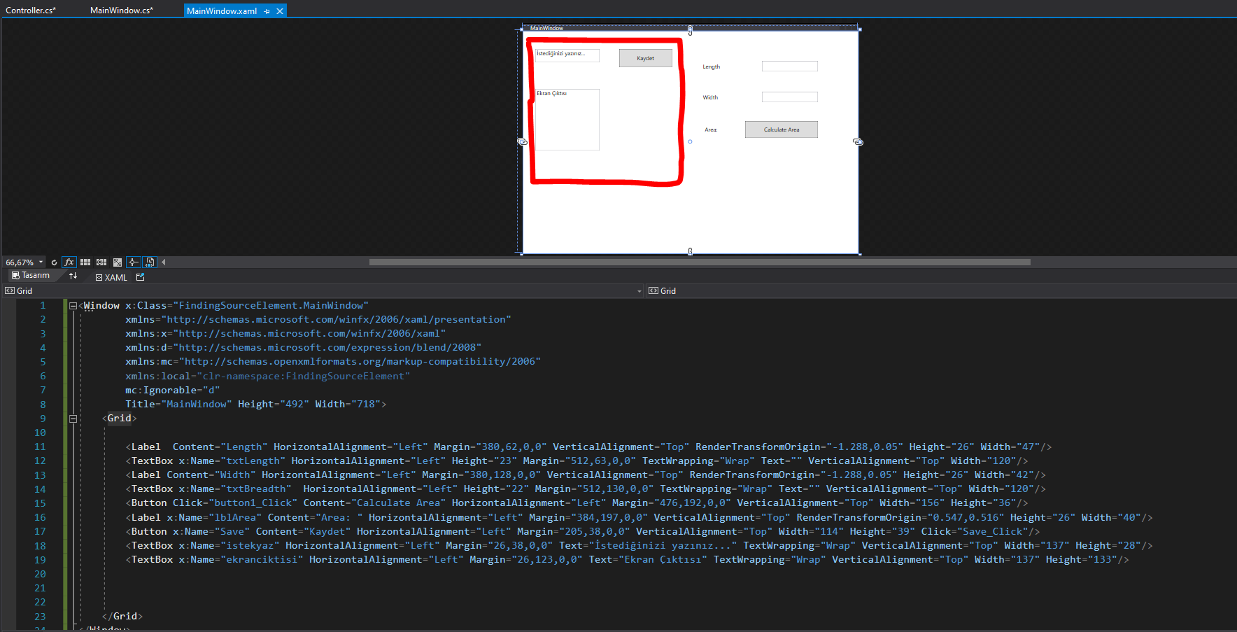Select the show grid icon in designer toolbar
This screenshot has height=632, width=1237.
85,262
